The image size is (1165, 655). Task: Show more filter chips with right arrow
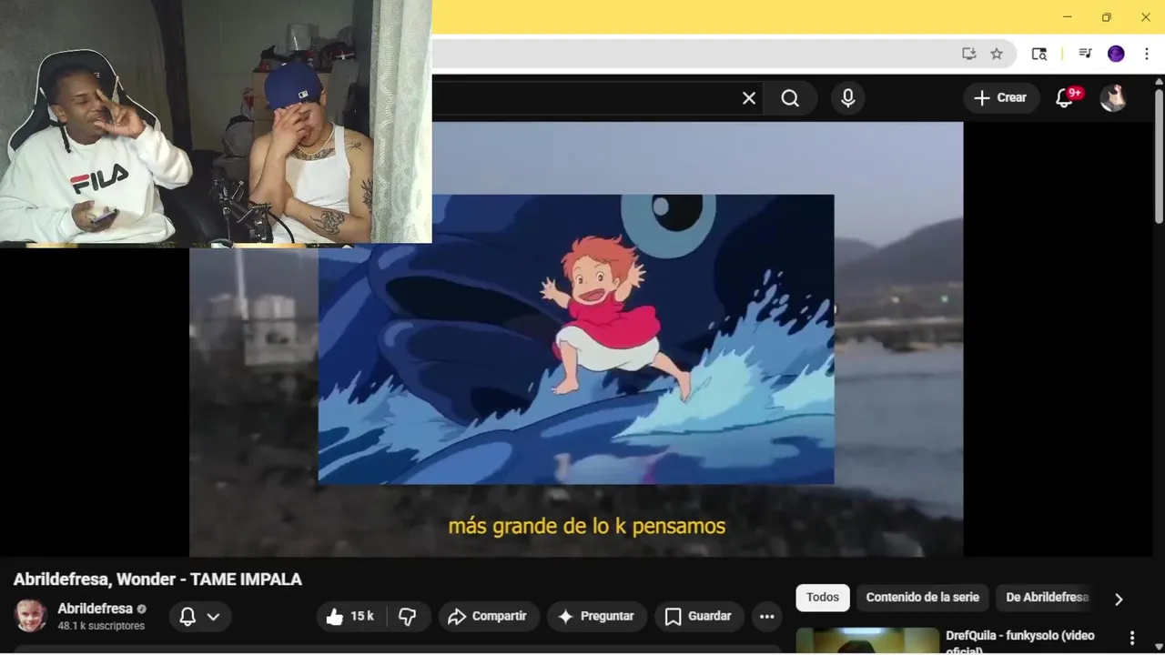click(x=1119, y=599)
